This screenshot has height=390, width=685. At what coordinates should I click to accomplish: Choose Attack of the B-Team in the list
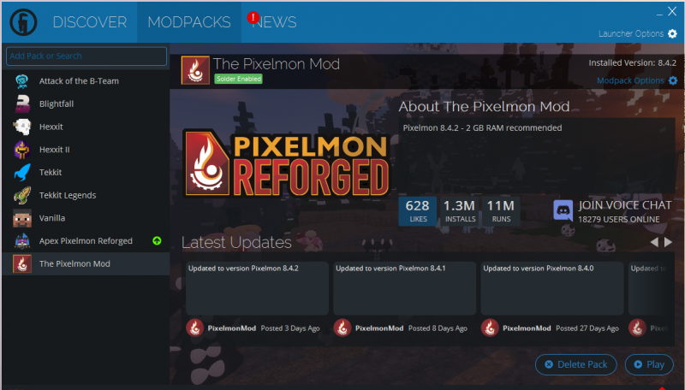(x=79, y=81)
